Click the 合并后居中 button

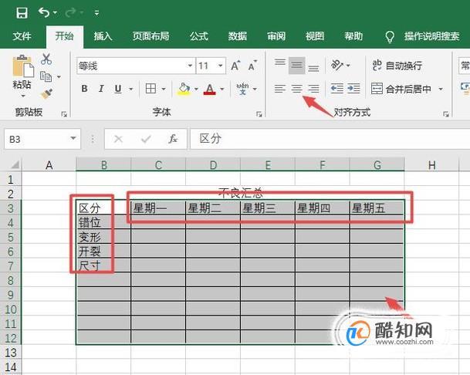point(401,89)
